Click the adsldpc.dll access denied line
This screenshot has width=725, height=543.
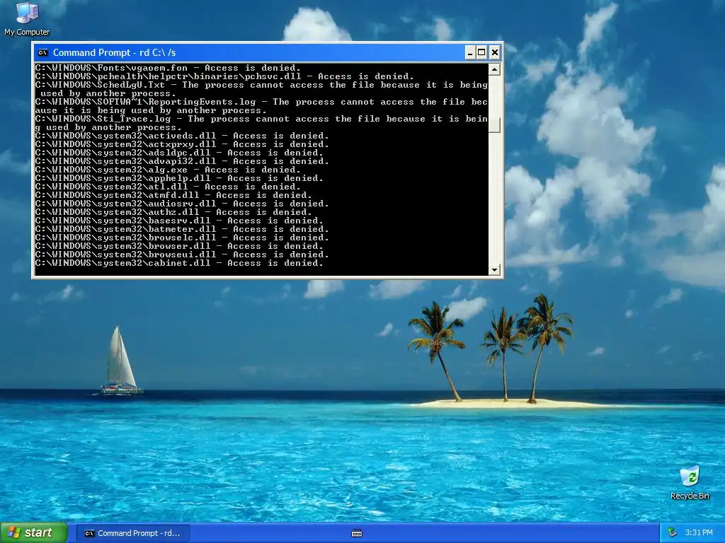[179, 153]
